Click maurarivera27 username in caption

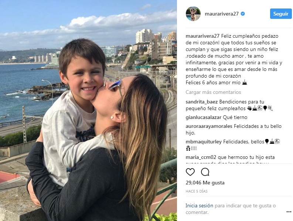(202, 36)
